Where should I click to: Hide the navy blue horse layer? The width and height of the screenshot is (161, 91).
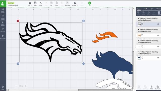[x=158, y=58]
